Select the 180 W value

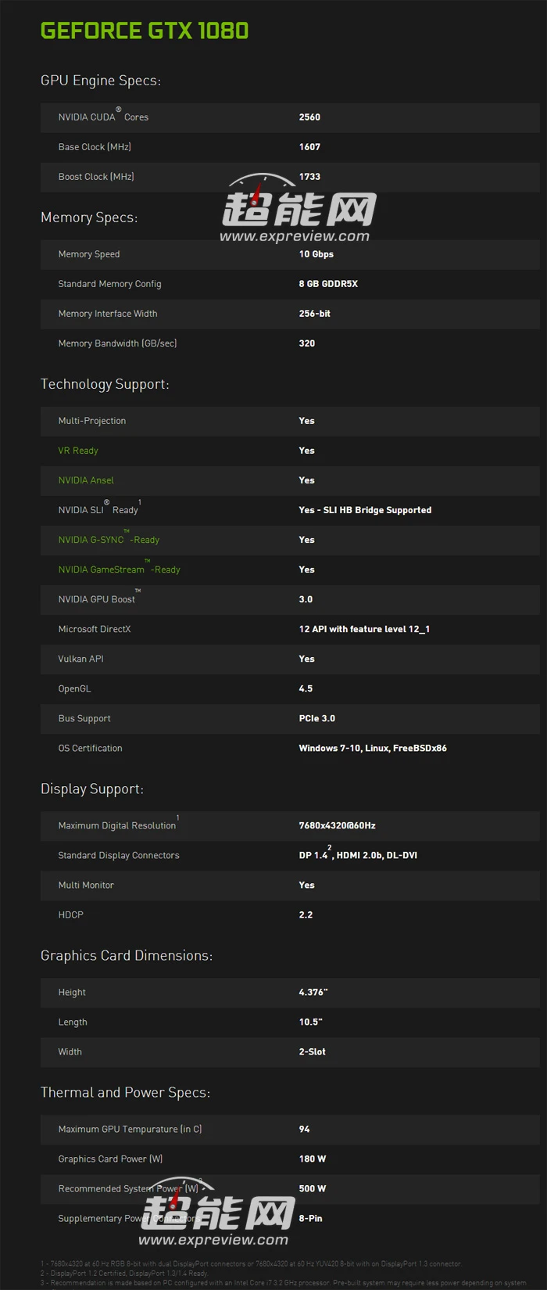click(312, 1159)
